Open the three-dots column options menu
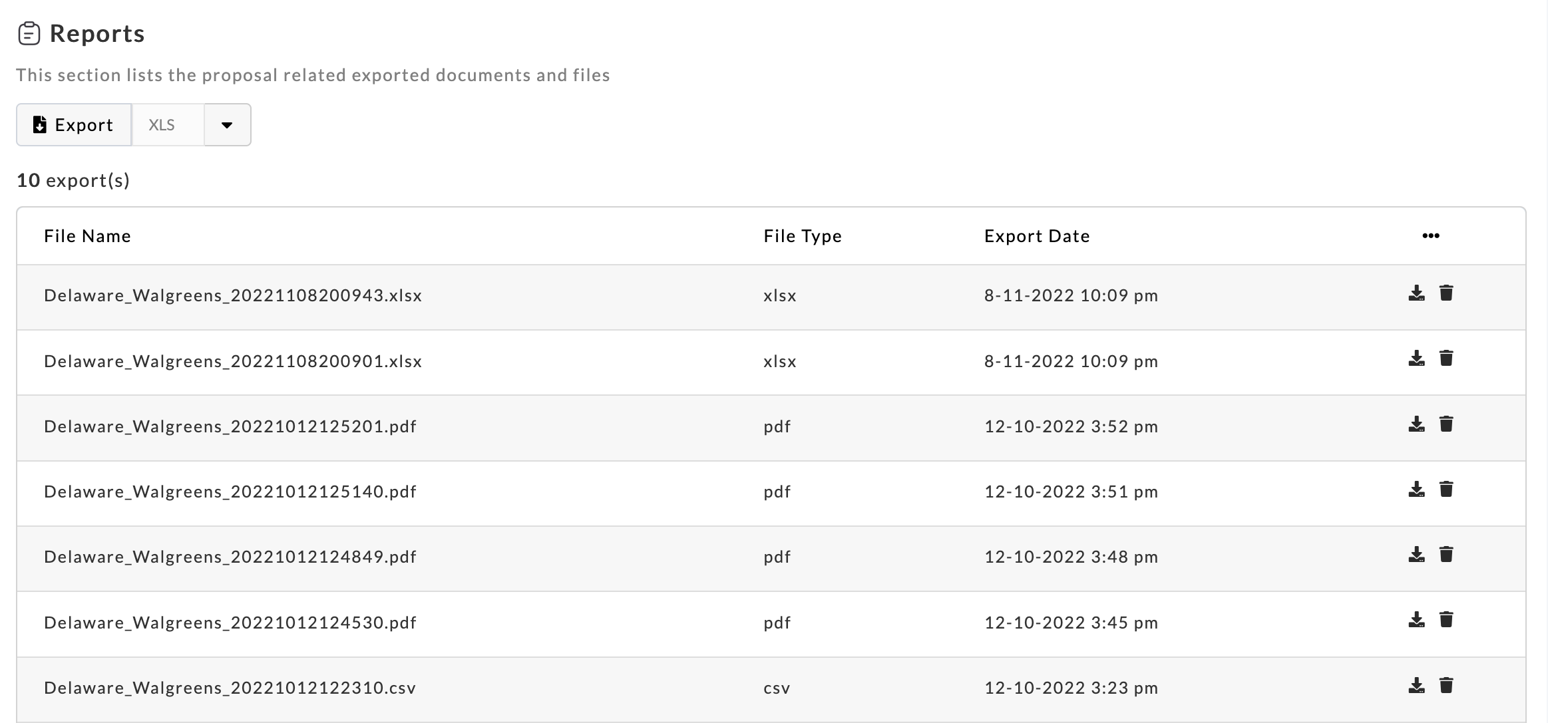This screenshot has width=1548, height=723. [x=1430, y=236]
